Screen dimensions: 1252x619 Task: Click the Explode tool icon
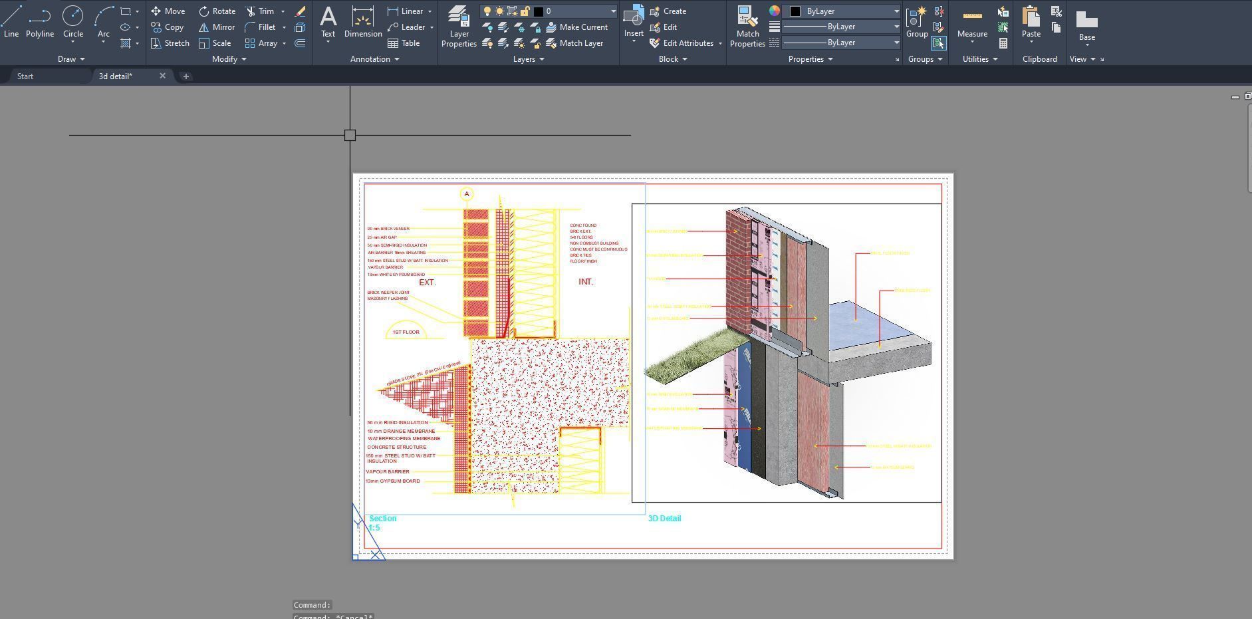300,27
